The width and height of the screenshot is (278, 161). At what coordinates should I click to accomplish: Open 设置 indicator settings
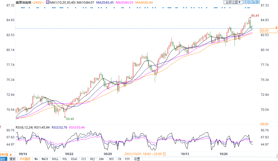pyautogui.click(x=137, y=159)
